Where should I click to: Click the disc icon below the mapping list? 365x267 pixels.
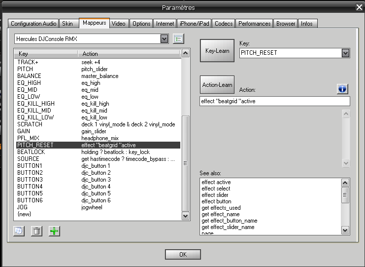pos(19,231)
